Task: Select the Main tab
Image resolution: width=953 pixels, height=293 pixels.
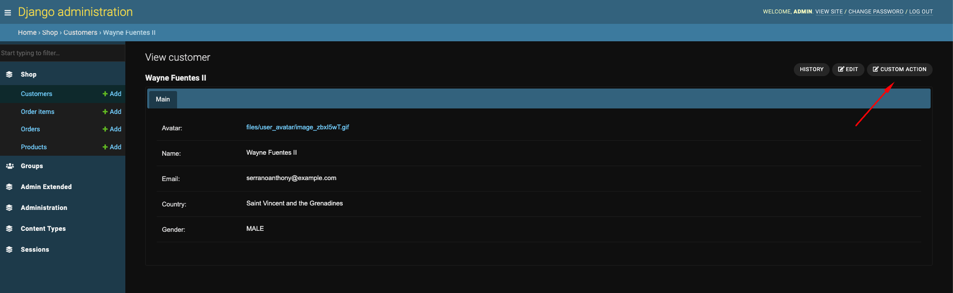Action: 163,99
